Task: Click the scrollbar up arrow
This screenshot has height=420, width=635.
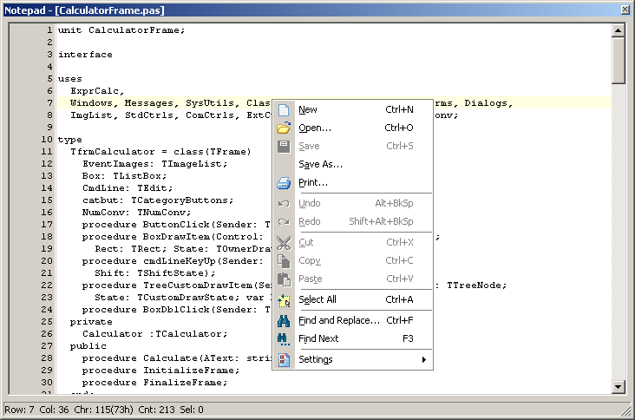Action: coord(618,30)
